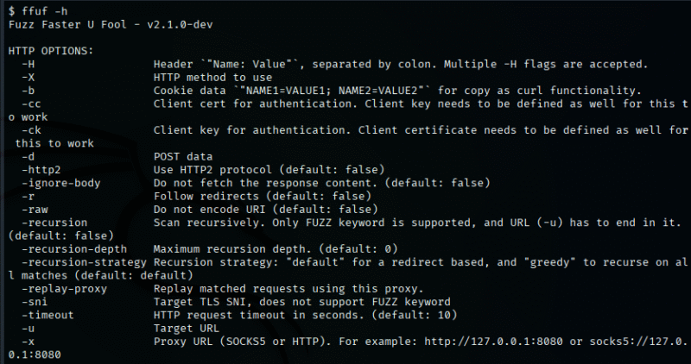
Task: Click the -timeout option flag
Action: [x=48, y=315]
